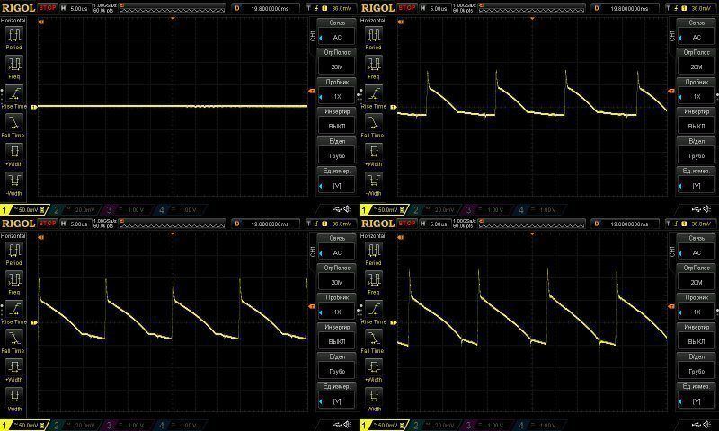Image resolution: width=719 pixels, height=431 pixels.
Task: Click the STOP indicator in top-left scope
Action: point(48,8)
